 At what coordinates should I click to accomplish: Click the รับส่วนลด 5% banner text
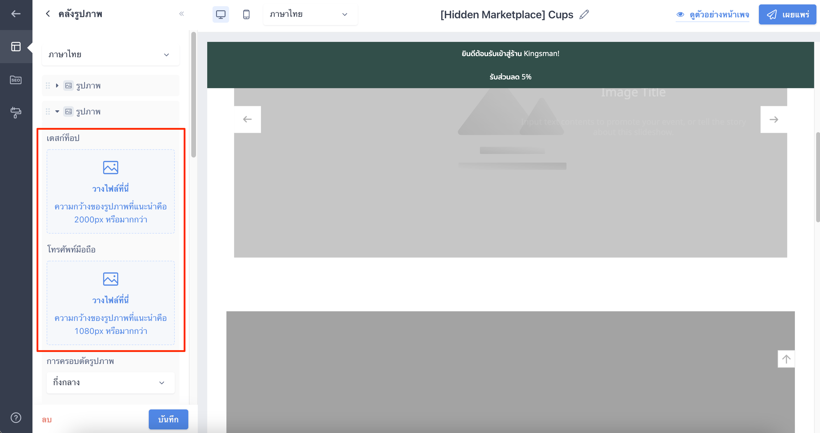(x=510, y=77)
